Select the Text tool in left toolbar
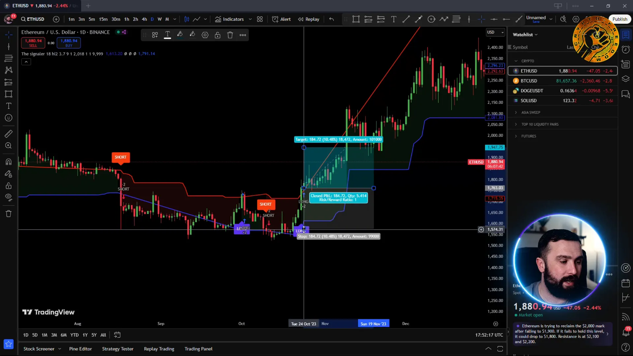This screenshot has width=633, height=356. click(x=9, y=106)
